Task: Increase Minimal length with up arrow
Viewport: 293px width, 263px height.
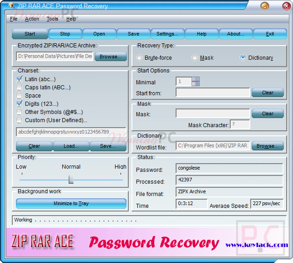Action: point(196,79)
